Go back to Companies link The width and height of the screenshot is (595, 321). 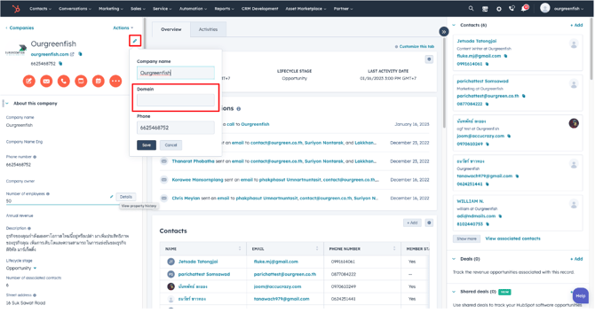click(21, 27)
